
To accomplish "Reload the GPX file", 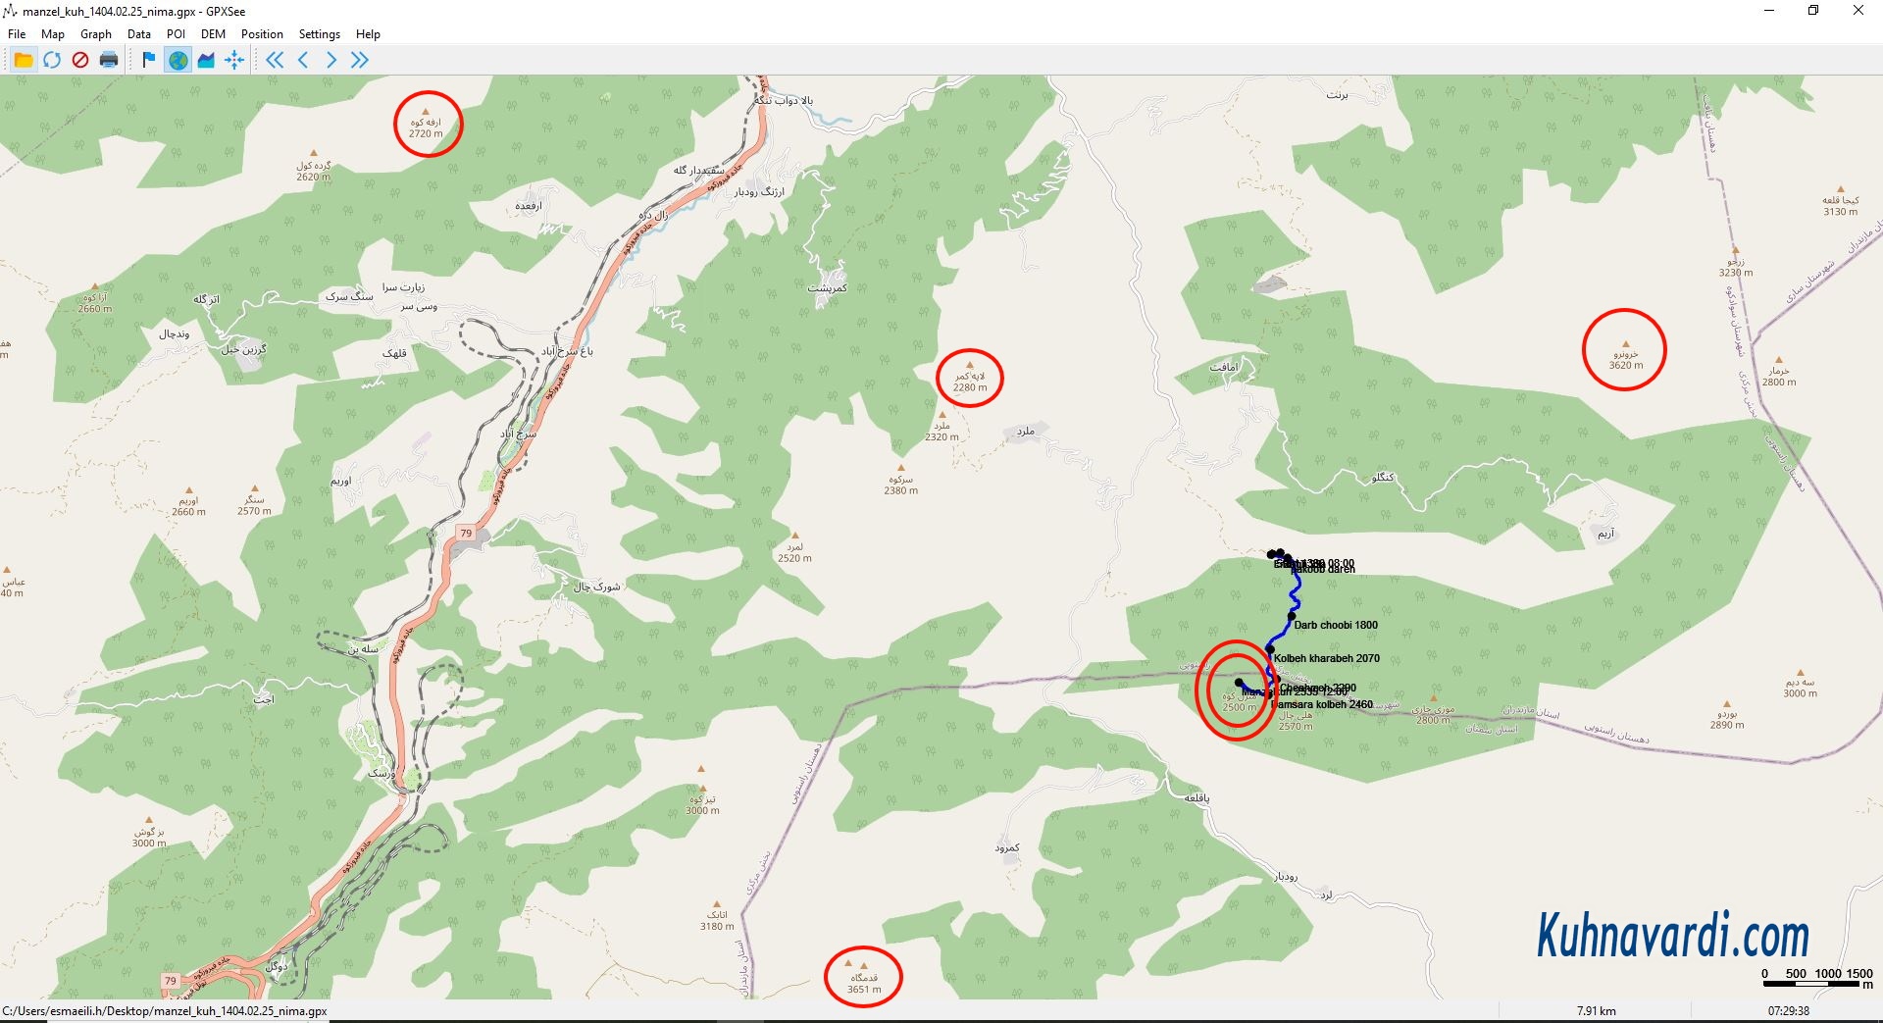I will tap(52, 60).
